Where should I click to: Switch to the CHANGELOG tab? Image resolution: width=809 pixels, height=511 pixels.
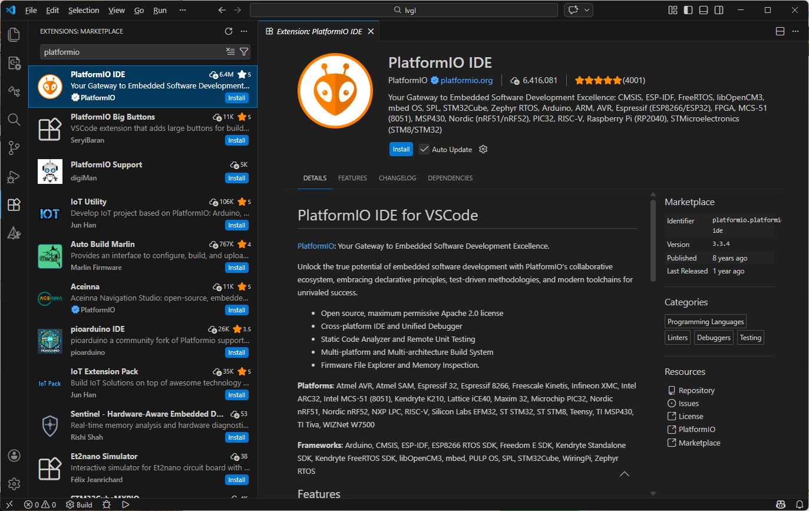[397, 178]
